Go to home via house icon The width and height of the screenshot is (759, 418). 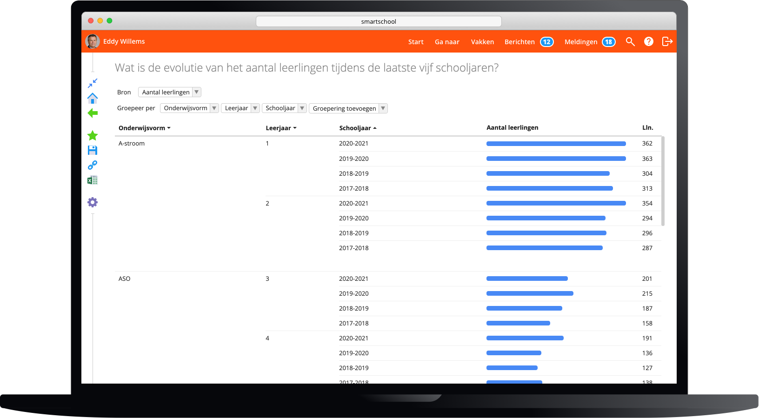pyautogui.click(x=93, y=98)
